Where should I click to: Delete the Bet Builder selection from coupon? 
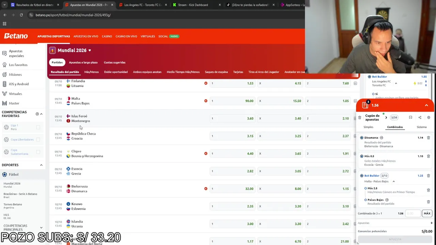tap(429, 176)
